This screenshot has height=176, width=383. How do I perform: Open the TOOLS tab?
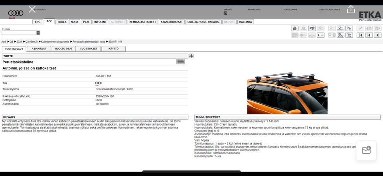[62, 21]
